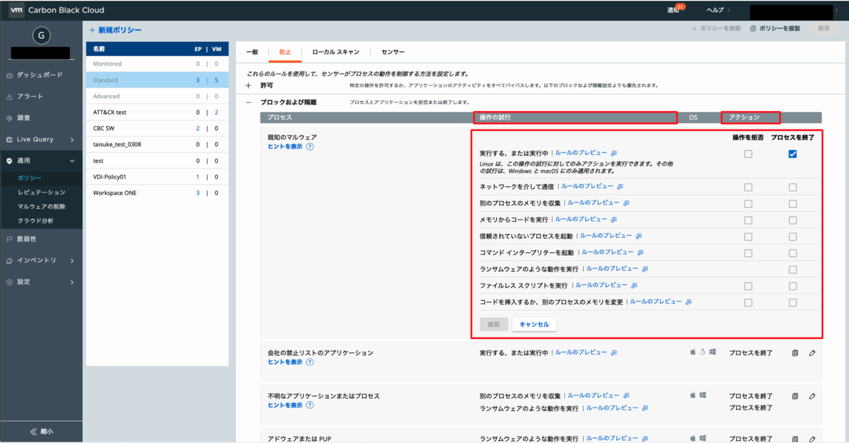The height and width of the screenshot is (443, 849).
Task: Select the CBC SW policy
Action: pos(157,128)
